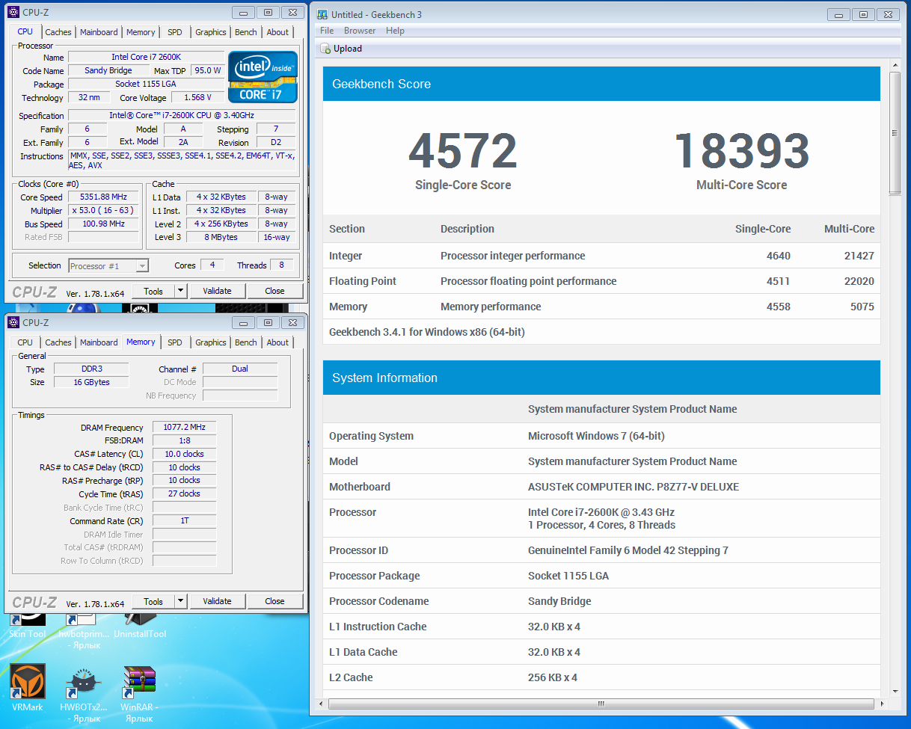Switch to Mainboard tab in Processor CPU-Z window
The image size is (911, 729).
(99, 32)
